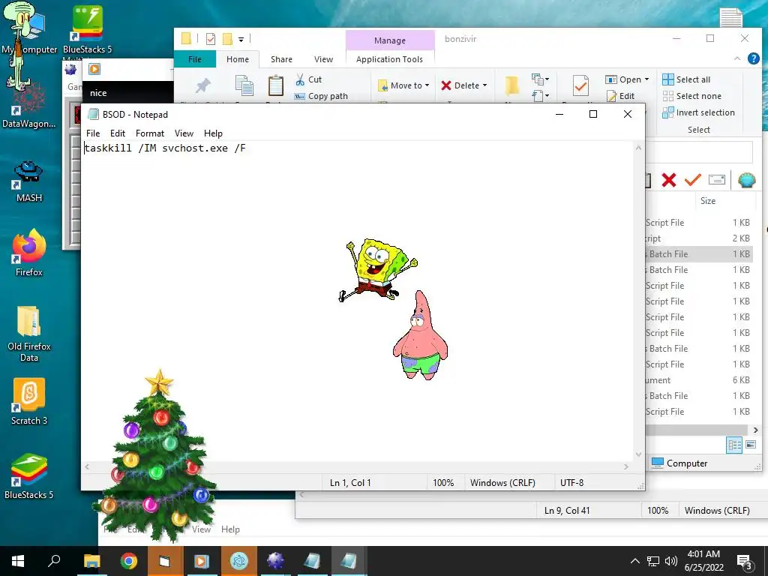
Task: Click the properties icon in Explorer quick access toolbar
Action: click(211, 39)
